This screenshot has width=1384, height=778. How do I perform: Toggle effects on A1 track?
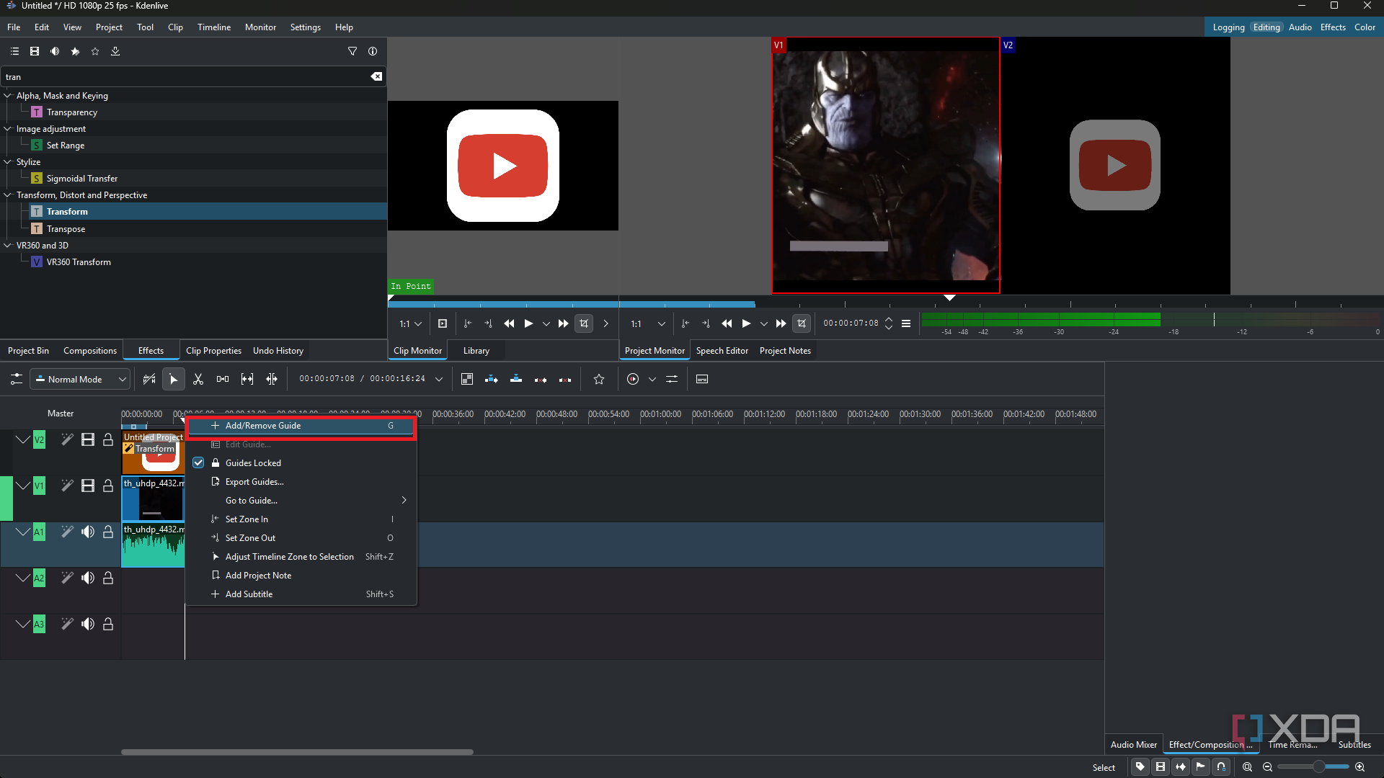click(x=67, y=532)
